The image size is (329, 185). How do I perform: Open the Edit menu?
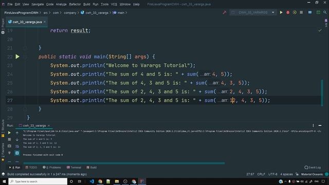coord(17,4)
